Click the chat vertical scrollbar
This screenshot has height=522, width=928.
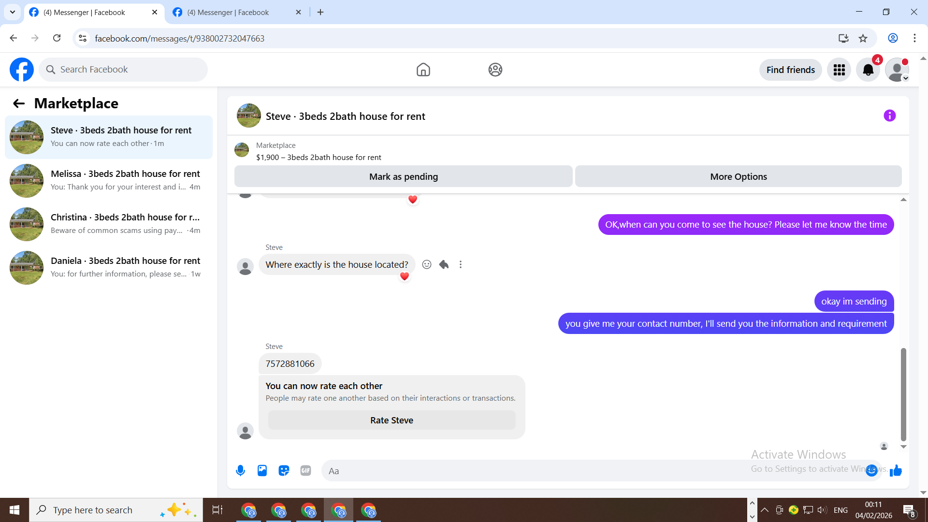[903, 394]
